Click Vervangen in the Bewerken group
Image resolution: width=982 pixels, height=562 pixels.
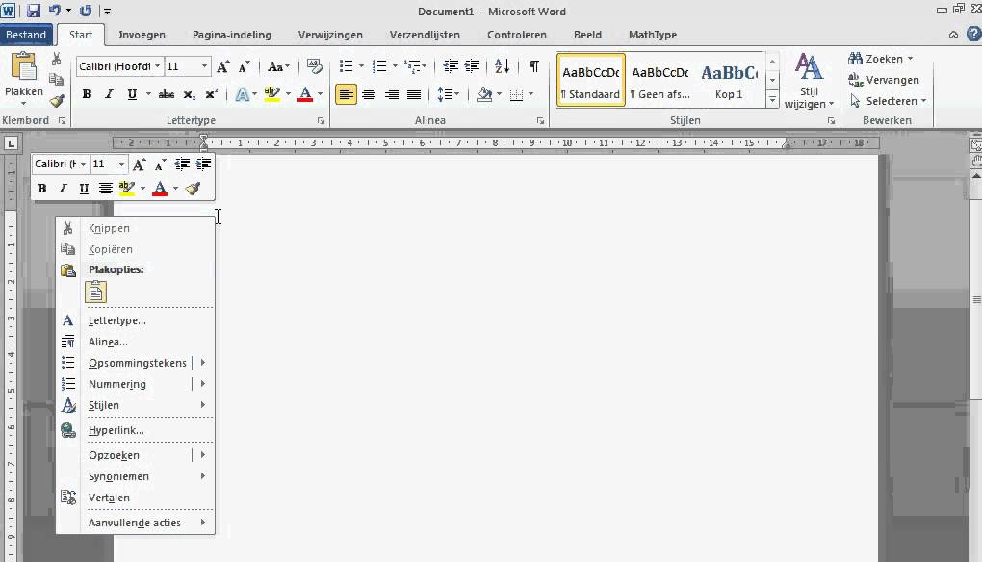click(884, 80)
